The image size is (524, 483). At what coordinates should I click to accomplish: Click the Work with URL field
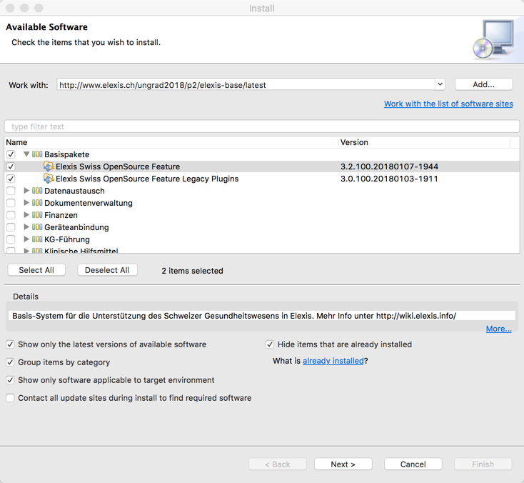[x=246, y=84]
